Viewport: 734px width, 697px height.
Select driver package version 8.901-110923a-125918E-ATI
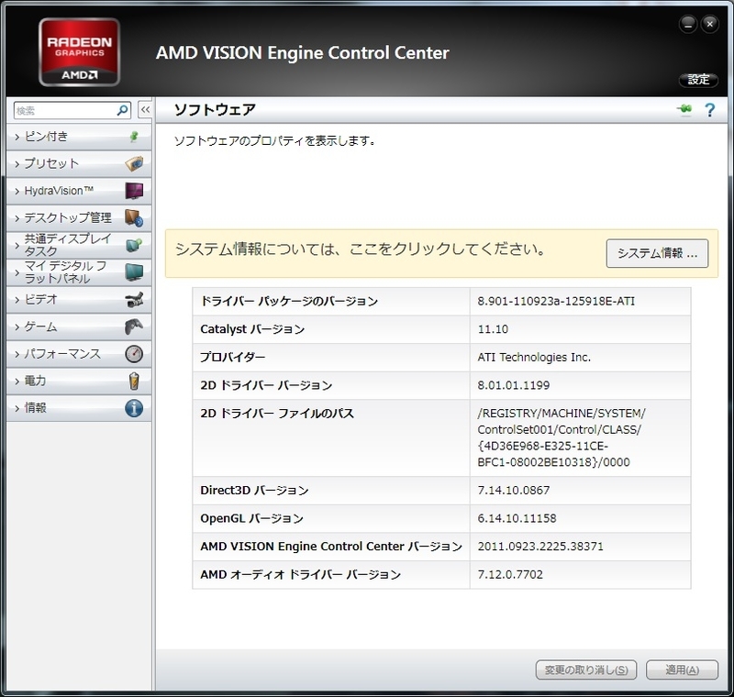556,301
